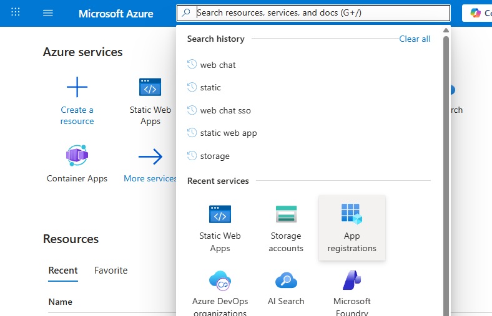Click the app launcher waffle icon
The width and height of the screenshot is (492, 316).
16,13
